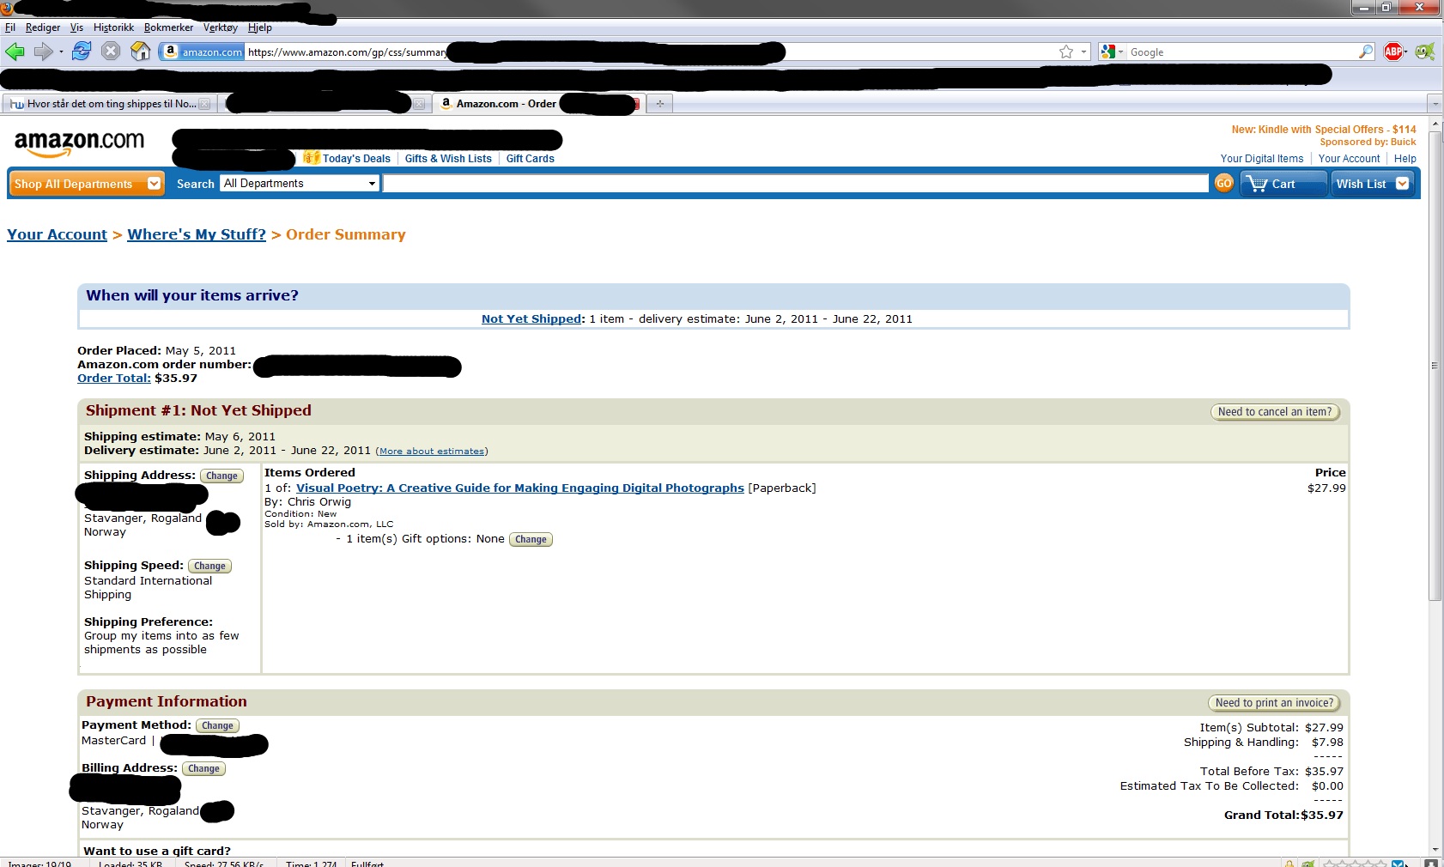Change the Shipping Speed

(x=209, y=566)
